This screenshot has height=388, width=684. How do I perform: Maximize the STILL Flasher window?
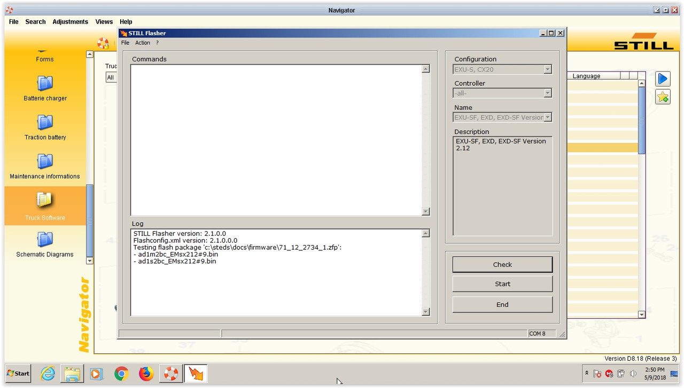tap(551, 33)
